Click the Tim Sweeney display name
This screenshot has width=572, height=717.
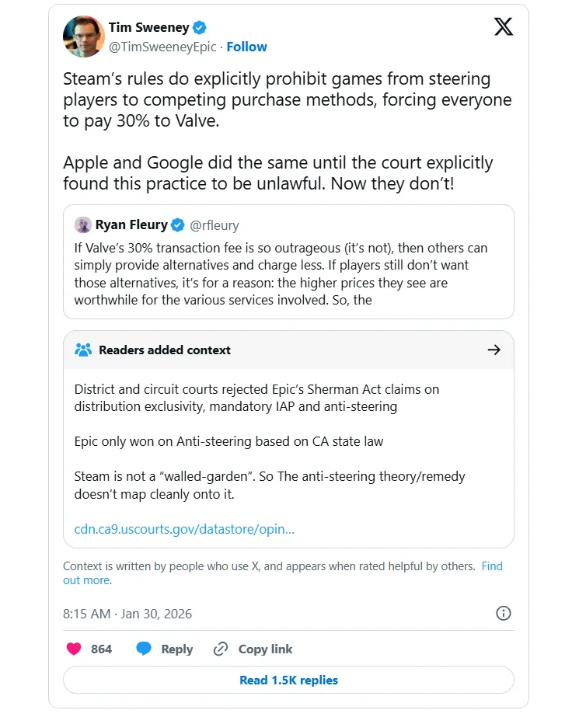[148, 28]
